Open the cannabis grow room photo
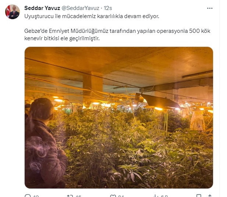The image size is (227, 197). [x=119, y=118]
